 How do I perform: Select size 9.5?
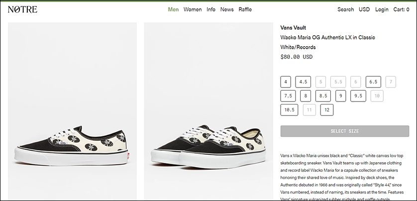point(358,96)
